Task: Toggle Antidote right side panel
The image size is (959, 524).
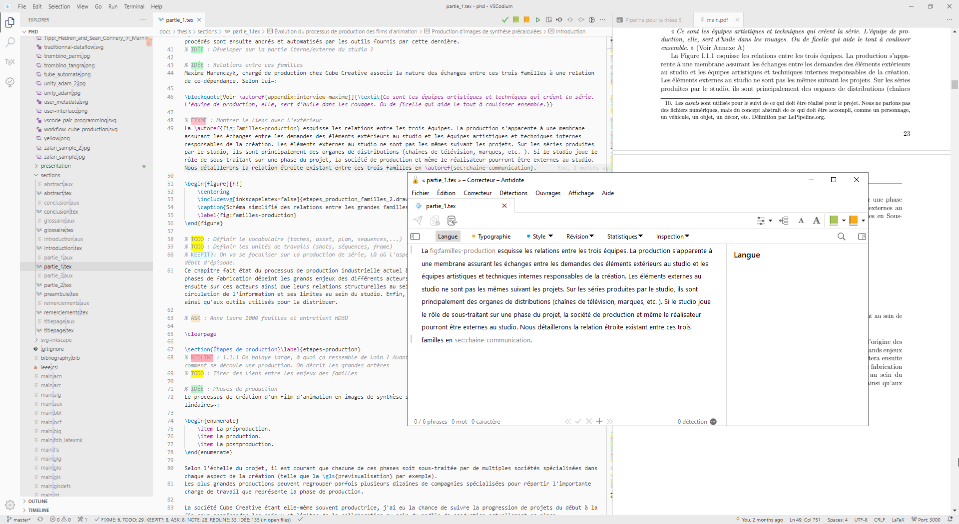Action: pyautogui.click(x=862, y=237)
